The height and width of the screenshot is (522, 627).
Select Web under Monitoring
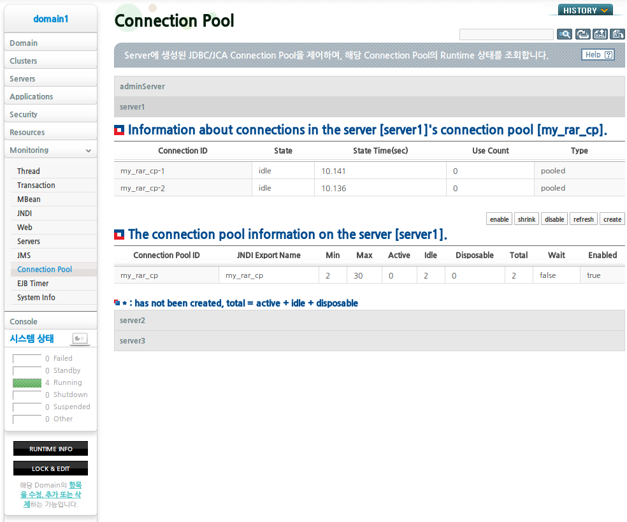[x=54, y=227]
